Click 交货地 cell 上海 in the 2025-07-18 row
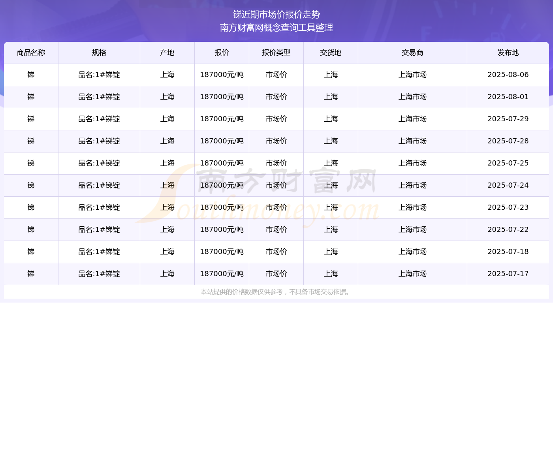Image resolution: width=553 pixels, height=476 pixels. (331, 252)
